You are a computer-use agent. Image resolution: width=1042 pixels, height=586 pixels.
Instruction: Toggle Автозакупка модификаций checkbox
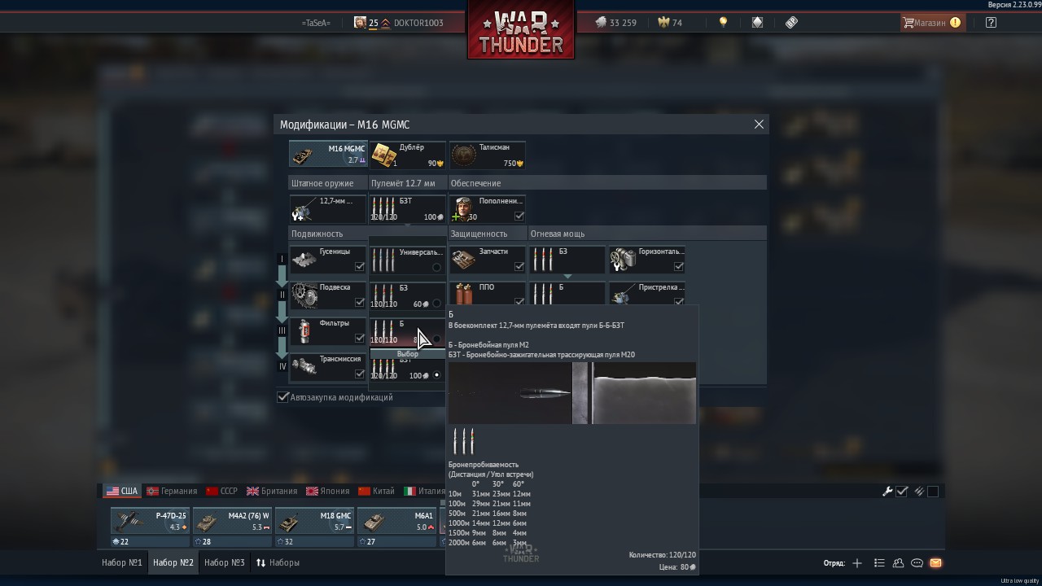(x=283, y=397)
